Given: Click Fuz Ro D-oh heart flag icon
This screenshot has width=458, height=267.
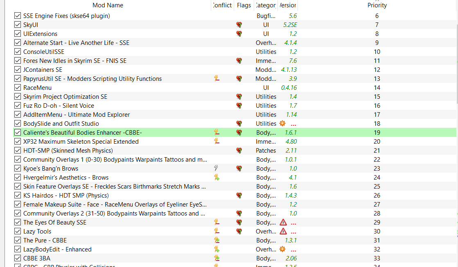Looking at the screenshot, I should [x=239, y=106].
